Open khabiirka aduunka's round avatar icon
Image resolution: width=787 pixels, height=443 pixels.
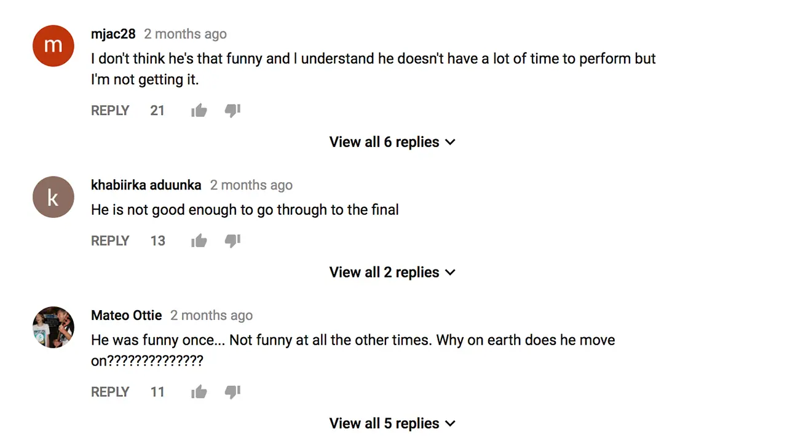click(53, 197)
